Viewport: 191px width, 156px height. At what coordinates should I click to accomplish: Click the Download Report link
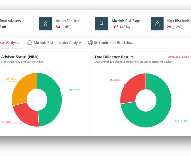click(x=178, y=57)
